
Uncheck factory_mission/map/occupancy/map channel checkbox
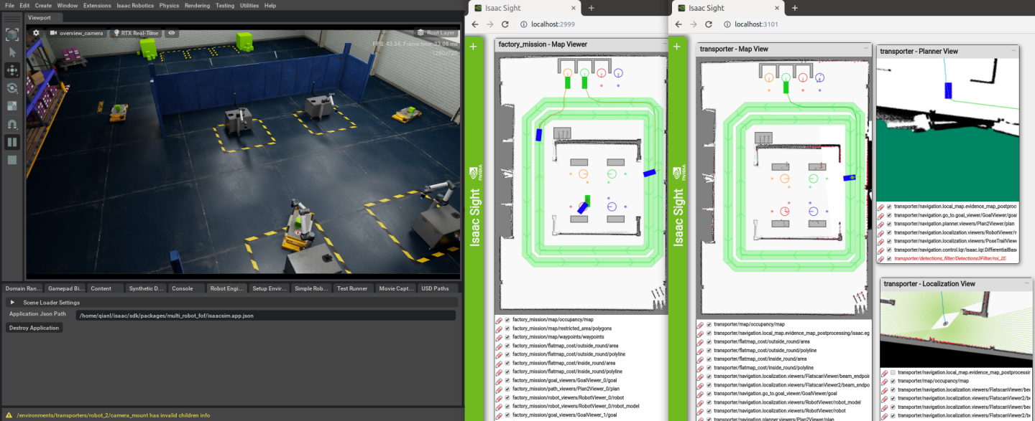(507, 320)
